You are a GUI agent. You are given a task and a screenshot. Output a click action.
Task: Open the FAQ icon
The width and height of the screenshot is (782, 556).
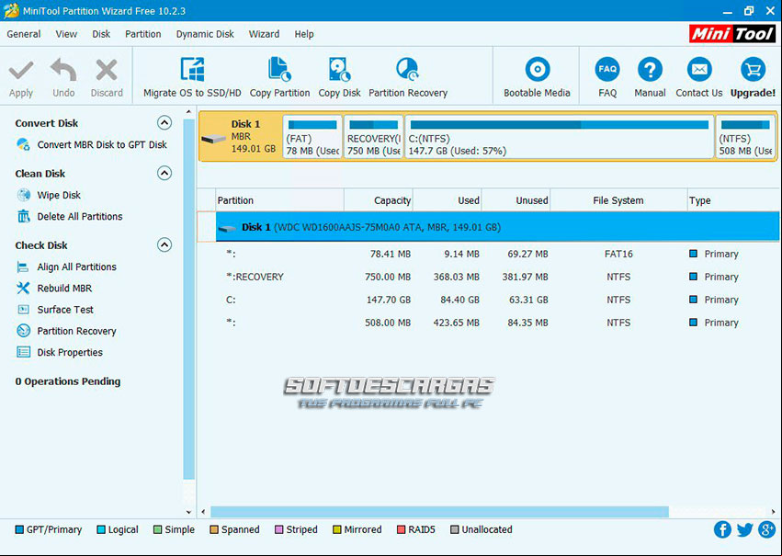pos(607,69)
